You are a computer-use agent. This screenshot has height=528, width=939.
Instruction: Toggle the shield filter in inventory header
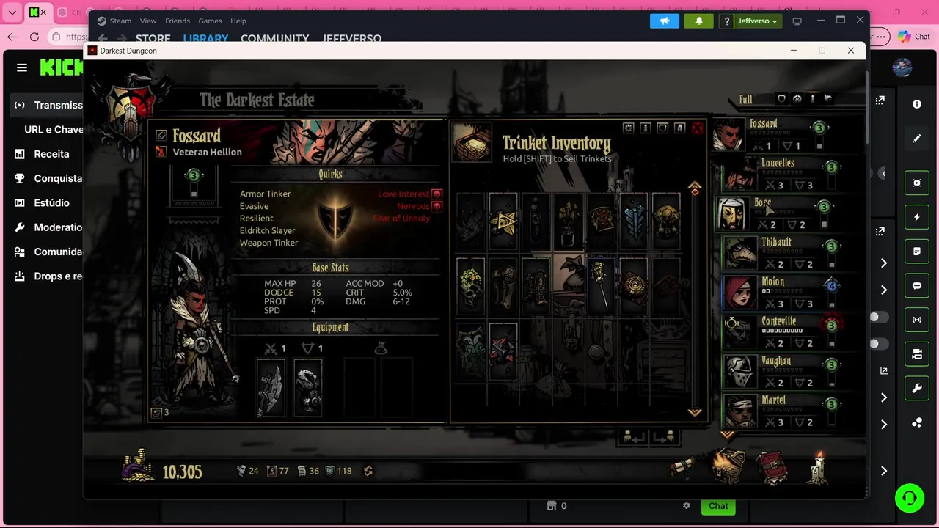pyautogui.click(x=662, y=128)
